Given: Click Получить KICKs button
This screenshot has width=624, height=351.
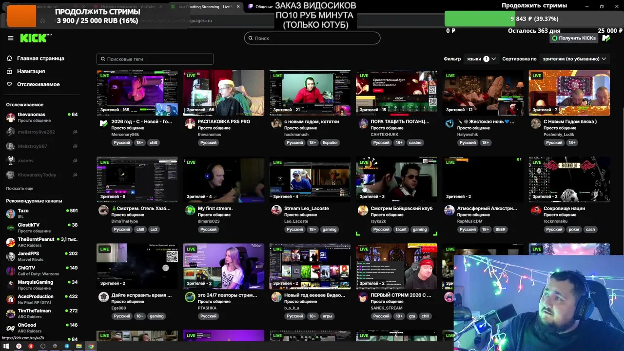Looking at the screenshot, I should click(574, 38).
